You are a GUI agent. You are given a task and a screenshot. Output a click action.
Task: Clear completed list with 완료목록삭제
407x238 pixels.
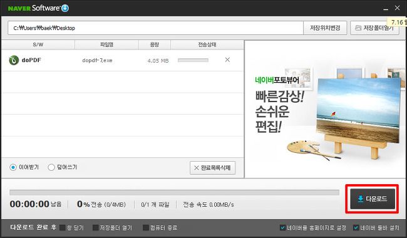click(x=212, y=168)
